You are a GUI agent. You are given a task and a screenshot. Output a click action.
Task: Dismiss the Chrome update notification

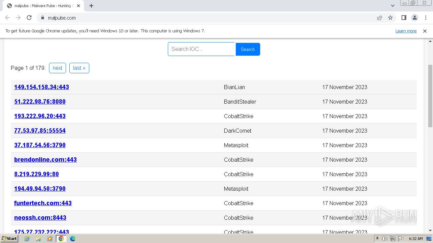point(425,31)
